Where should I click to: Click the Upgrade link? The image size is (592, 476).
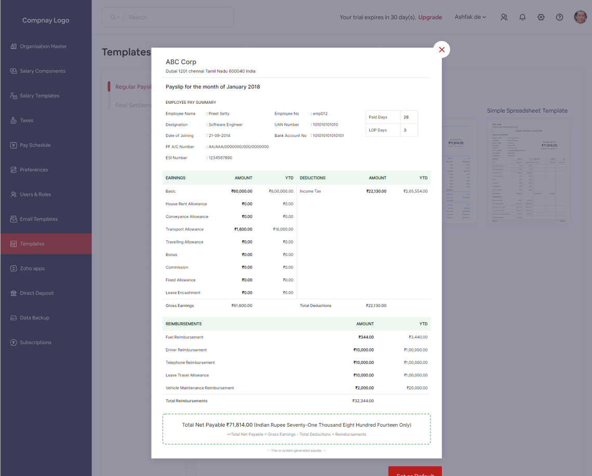(430, 17)
